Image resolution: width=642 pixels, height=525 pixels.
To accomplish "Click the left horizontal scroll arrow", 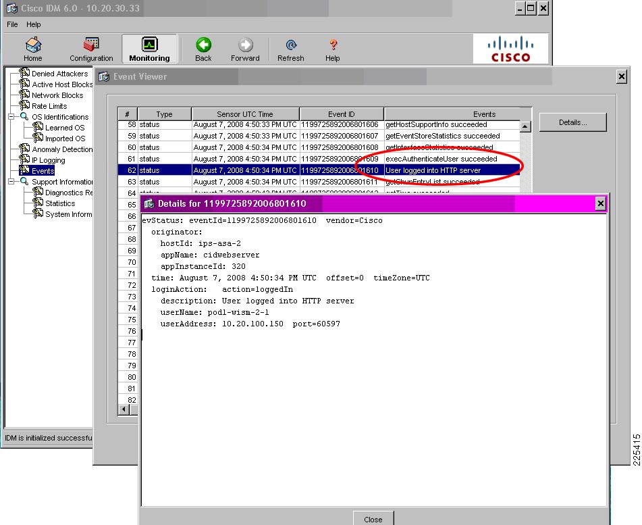I will (124, 409).
